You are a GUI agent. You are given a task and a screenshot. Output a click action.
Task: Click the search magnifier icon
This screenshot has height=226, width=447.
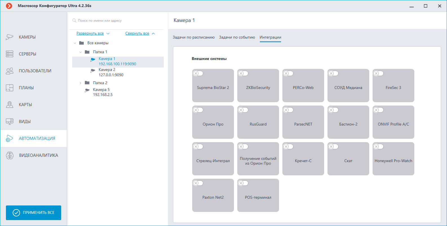74,21
